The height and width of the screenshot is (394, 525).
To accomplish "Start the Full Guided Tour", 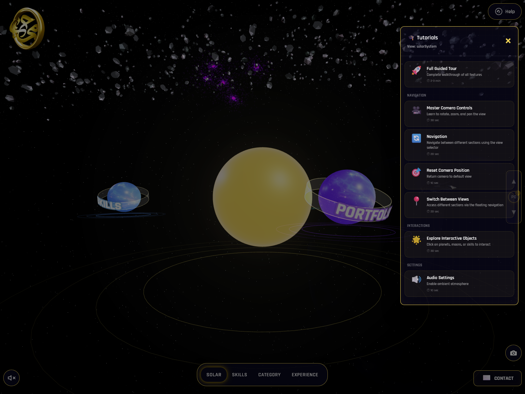I will [x=459, y=74].
